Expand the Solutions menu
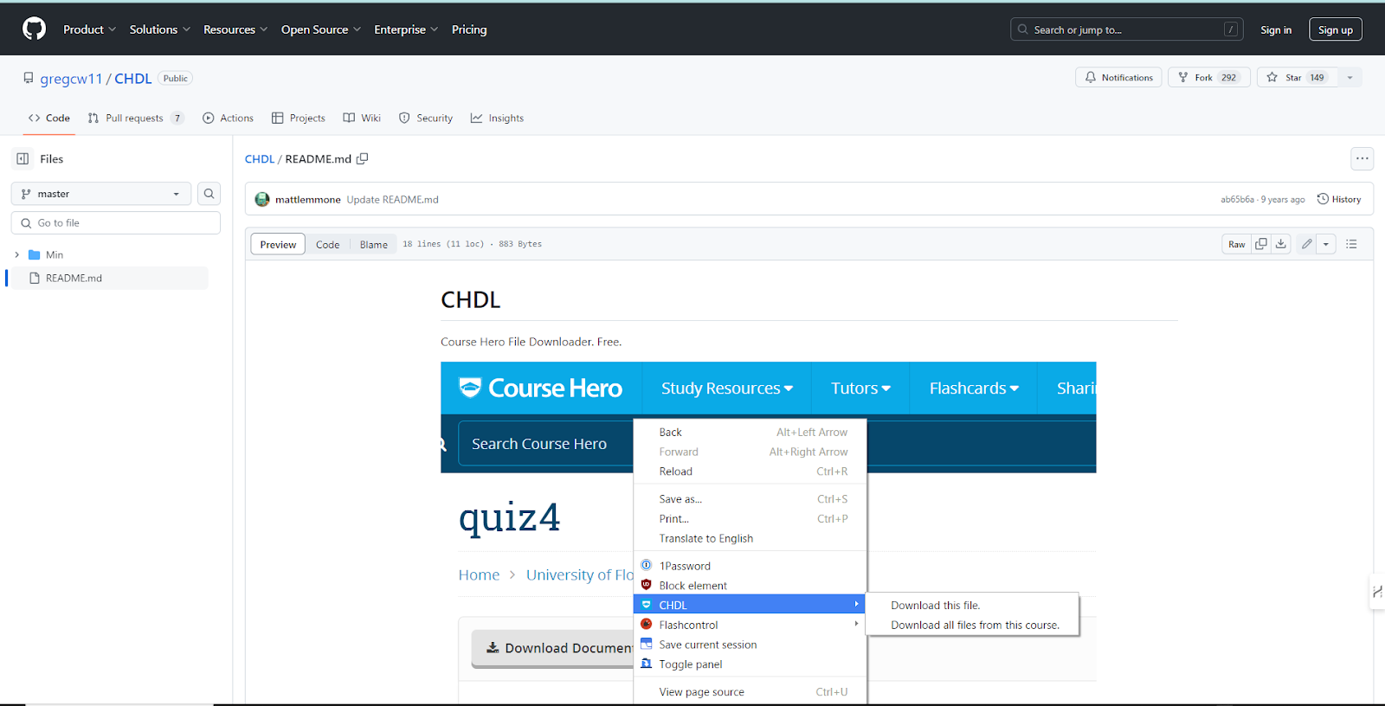 pyautogui.click(x=159, y=29)
